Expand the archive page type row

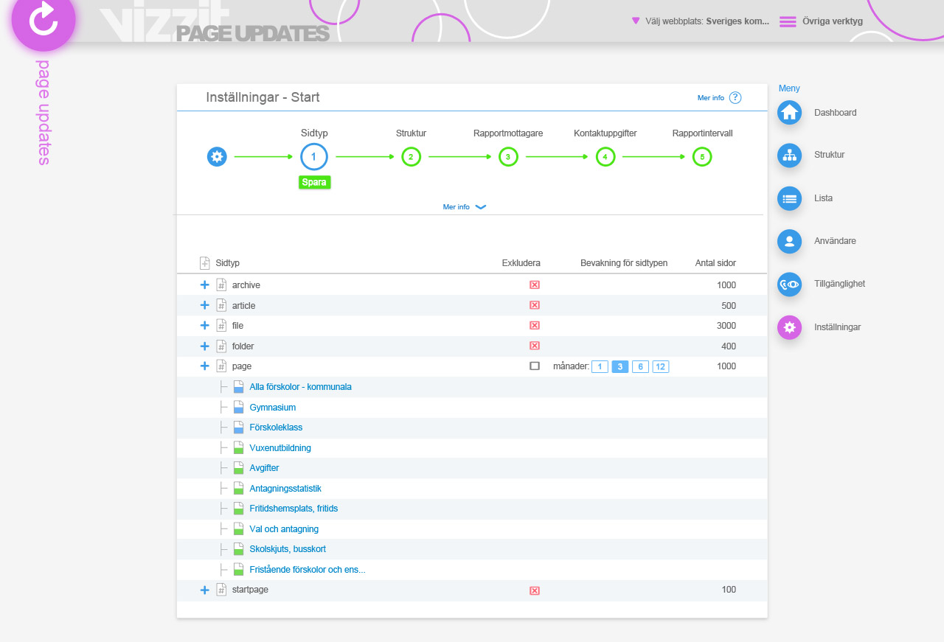205,285
